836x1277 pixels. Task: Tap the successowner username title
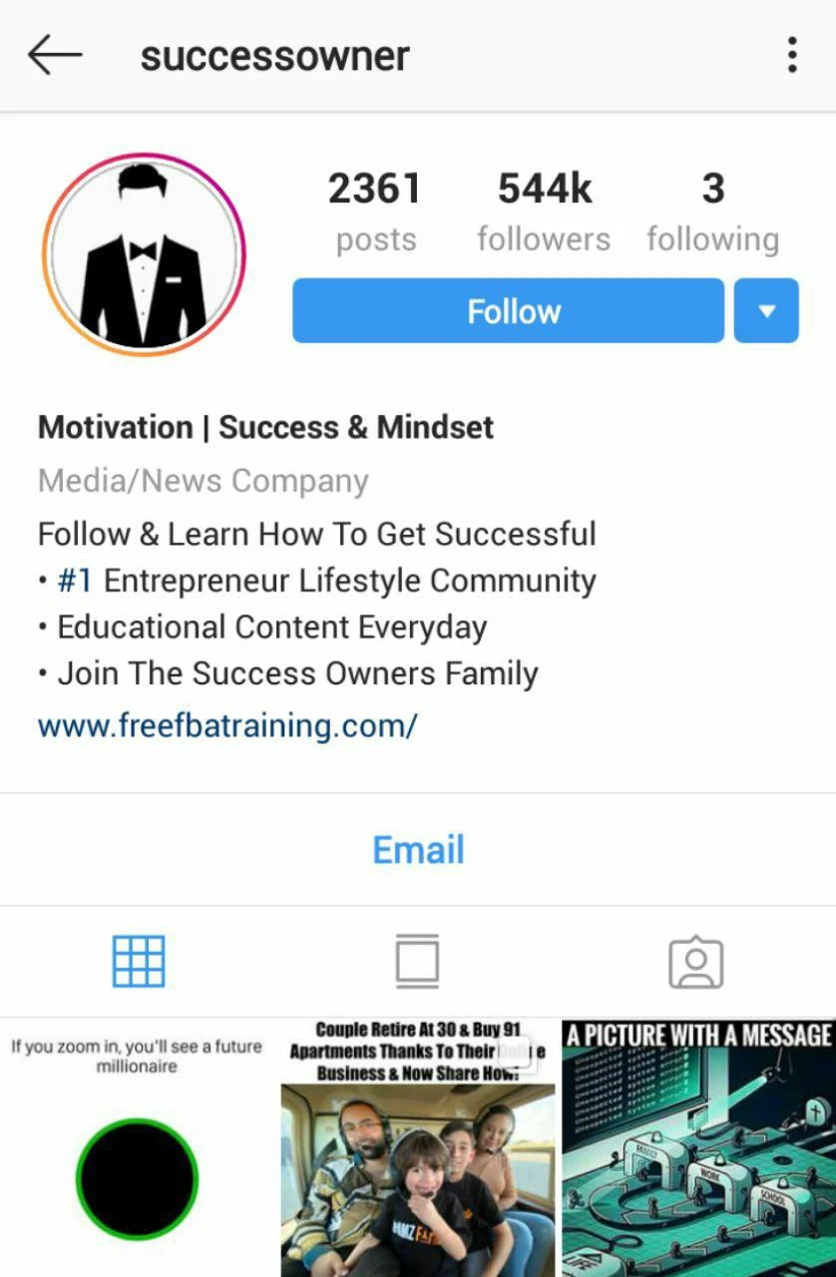point(275,56)
